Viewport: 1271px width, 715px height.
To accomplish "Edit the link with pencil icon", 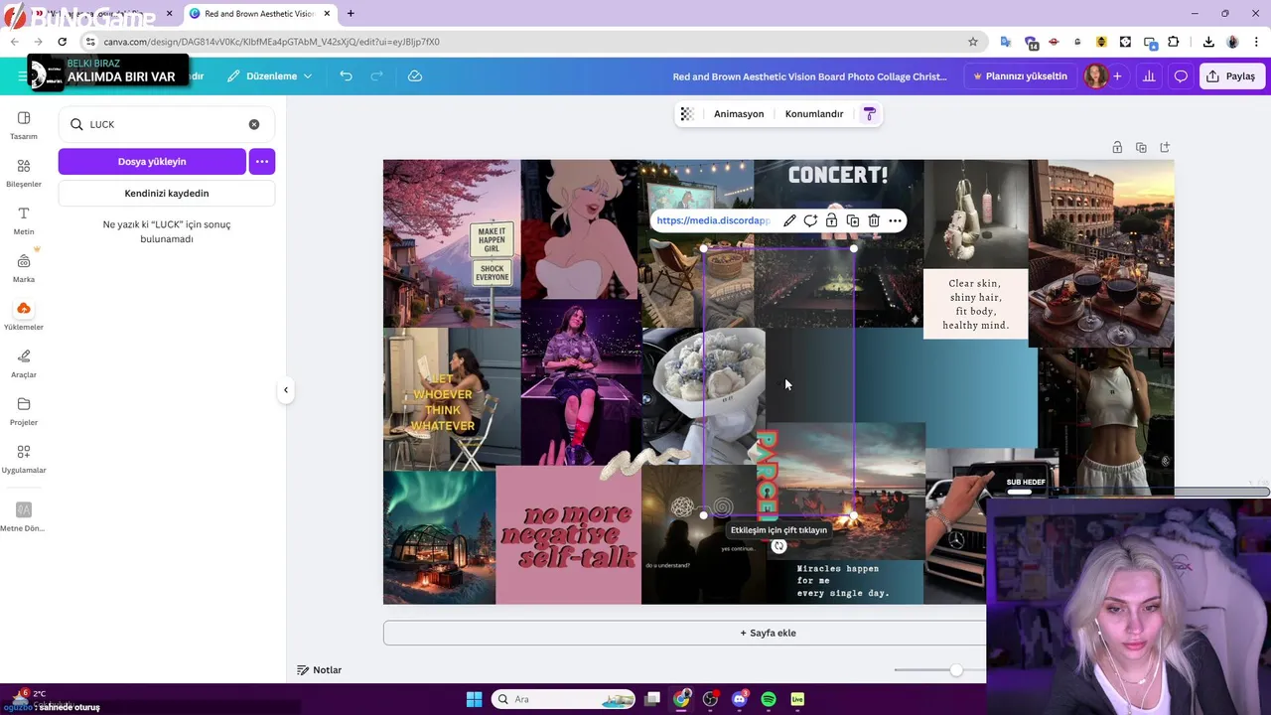I will pos(789,220).
